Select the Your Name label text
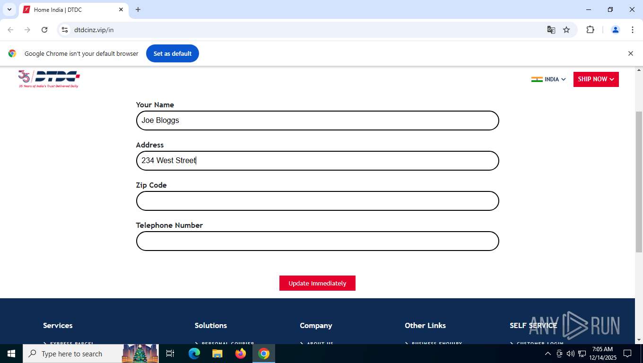This screenshot has width=643, height=363. point(155,105)
